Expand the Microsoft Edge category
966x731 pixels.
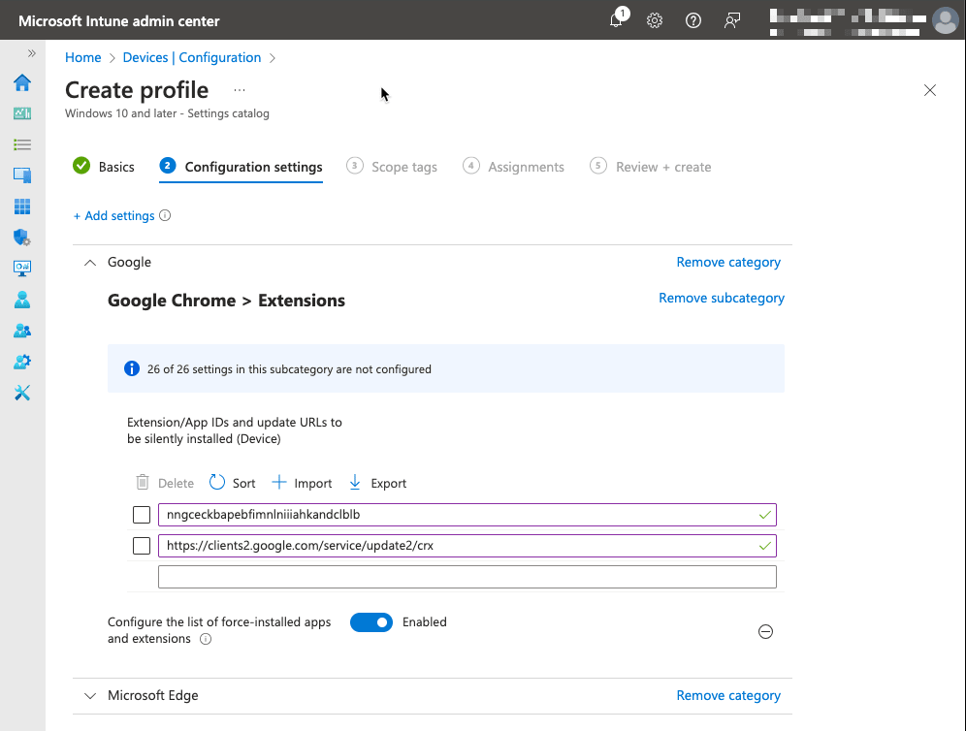[89, 695]
